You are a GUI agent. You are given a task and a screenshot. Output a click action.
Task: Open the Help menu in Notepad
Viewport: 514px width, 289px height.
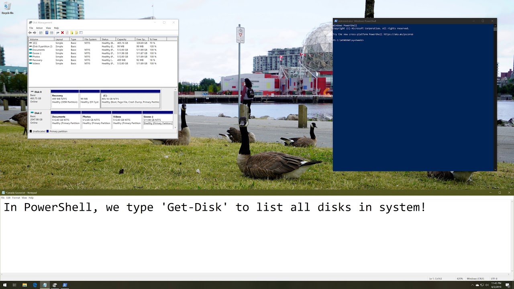[x=31, y=198]
